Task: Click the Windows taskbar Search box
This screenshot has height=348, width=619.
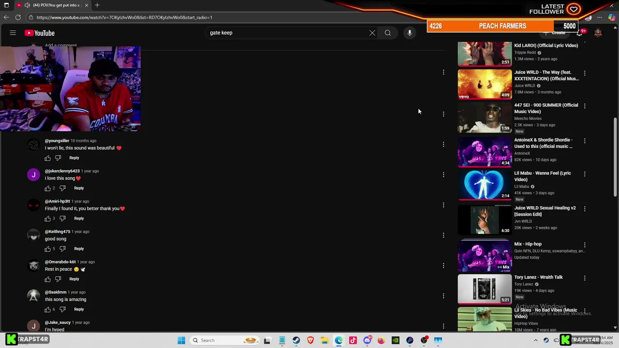Action: 225,340
